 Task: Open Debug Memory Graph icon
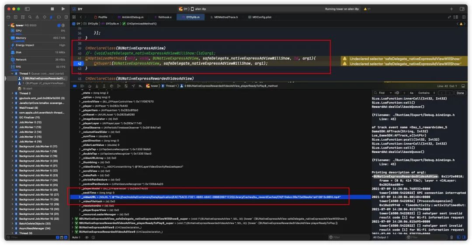[x=118, y=86]
